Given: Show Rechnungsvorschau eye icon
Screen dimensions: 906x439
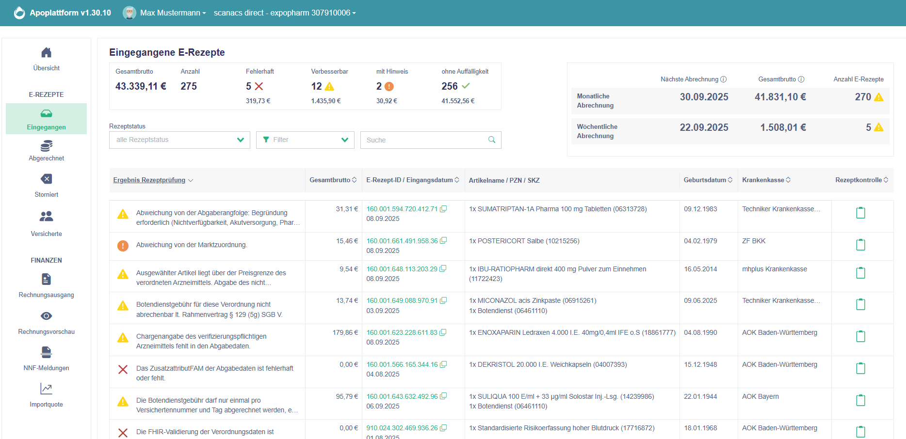Looking at the screenshot, I should pos(46,316).
